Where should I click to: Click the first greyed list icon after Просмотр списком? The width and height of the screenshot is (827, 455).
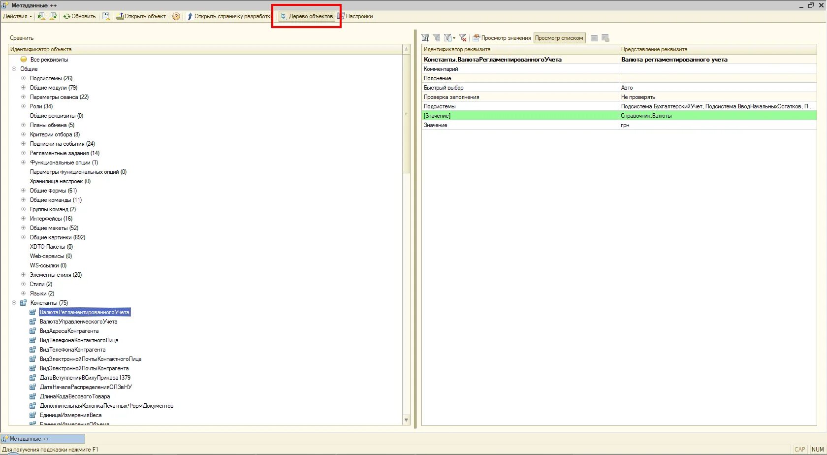[x=594, y=38]
